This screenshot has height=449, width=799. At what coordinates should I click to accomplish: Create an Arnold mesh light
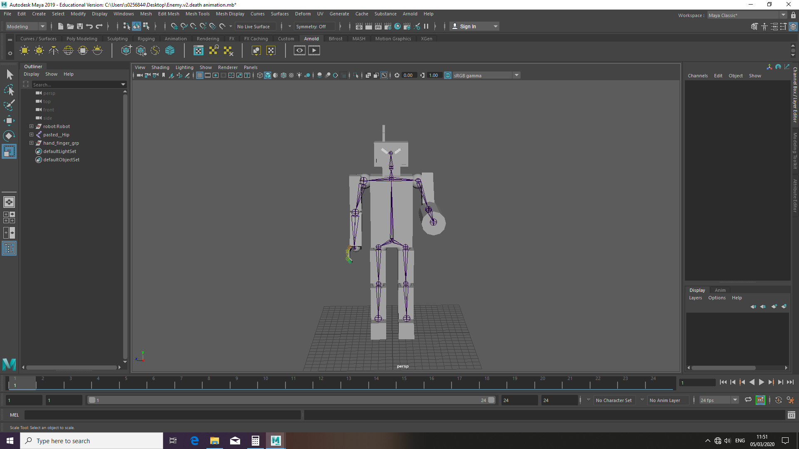(39, 51)
